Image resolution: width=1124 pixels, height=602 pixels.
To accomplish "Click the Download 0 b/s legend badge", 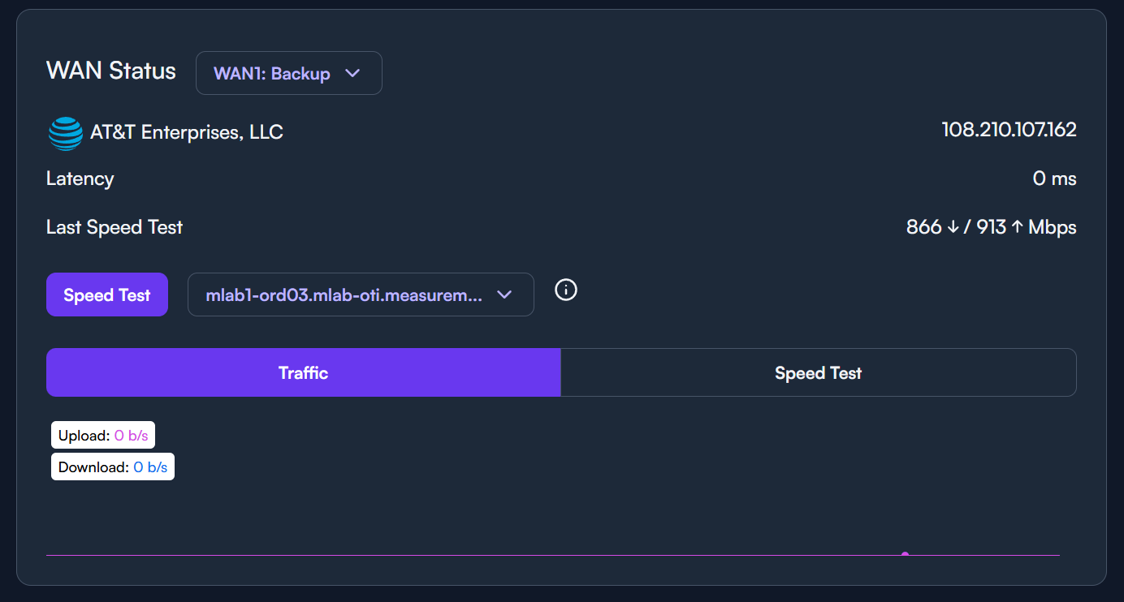I will click(x=113, y=467).
